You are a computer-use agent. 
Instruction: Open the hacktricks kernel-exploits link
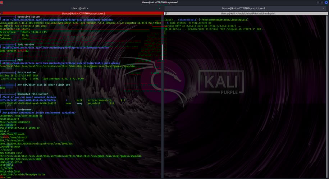[58, 20]
